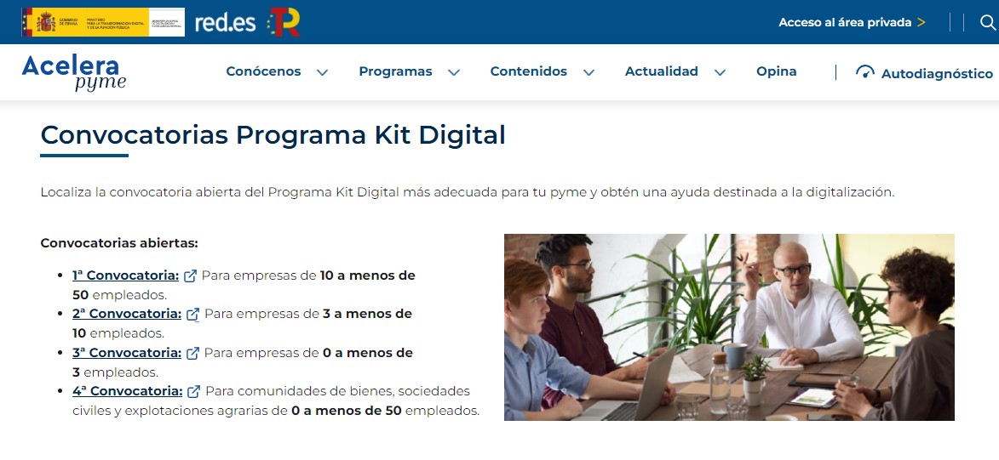Click the Autodiagnóstico gauge icon
Screen dimensions: 999x460
pos(864,72)
